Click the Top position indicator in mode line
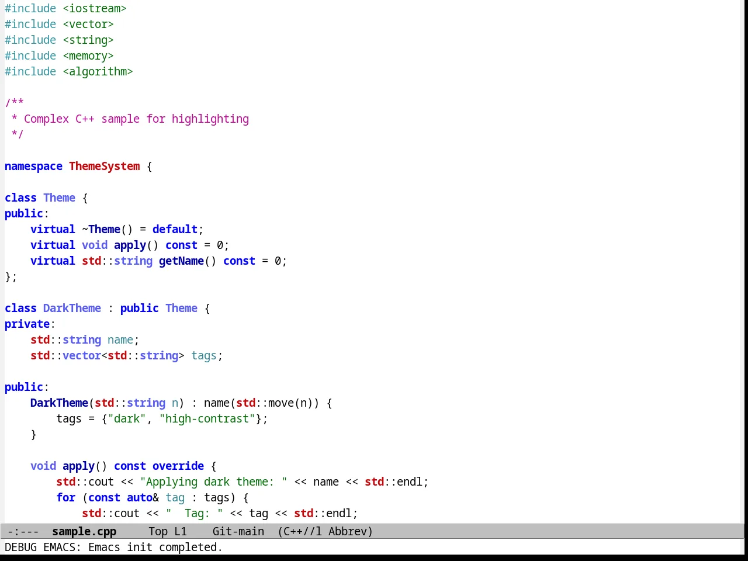Viewport: 748px width, 561px height. click(x=158, y=531)
